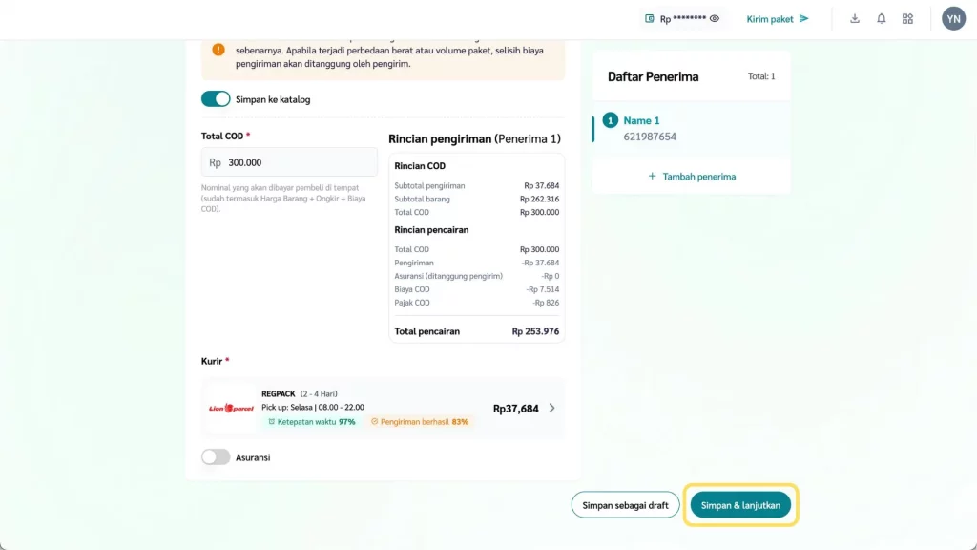
Task: Open the apps grid menu icon
Action: [907, 19]
